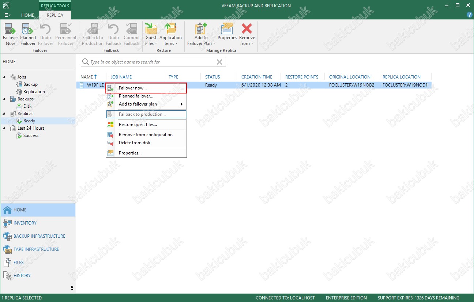Open the Remove from dropdown in ribbon
The width and height of the screenshot is (474, 302).
click(247, 34)
